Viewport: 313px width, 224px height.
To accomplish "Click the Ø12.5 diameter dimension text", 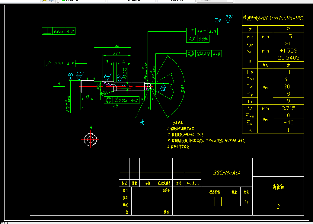I will (x=68, y=104).
